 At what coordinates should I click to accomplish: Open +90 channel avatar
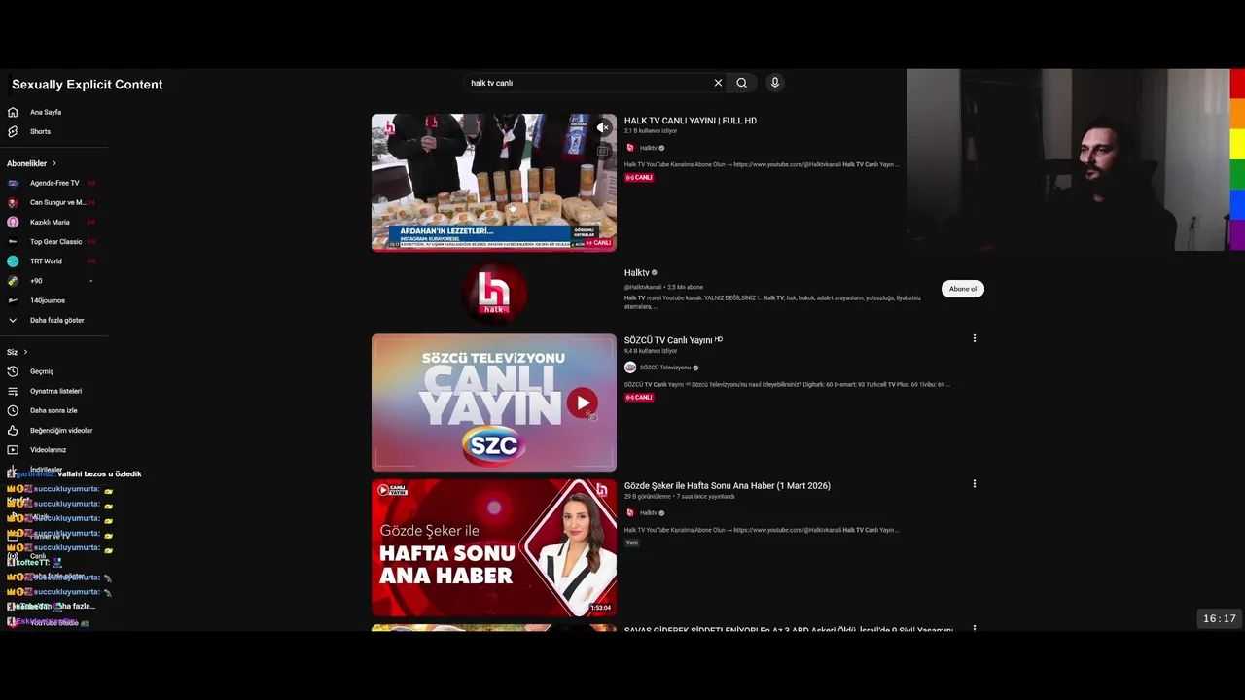[13, 281]
